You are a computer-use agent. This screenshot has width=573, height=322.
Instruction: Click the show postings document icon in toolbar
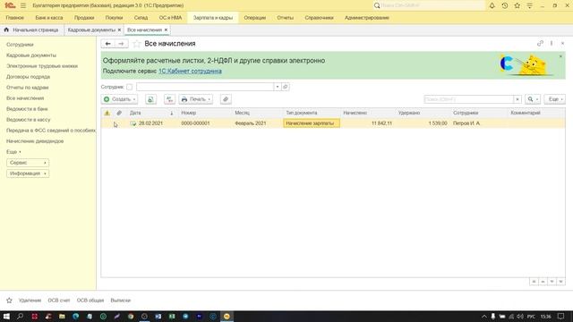(150, 99)
